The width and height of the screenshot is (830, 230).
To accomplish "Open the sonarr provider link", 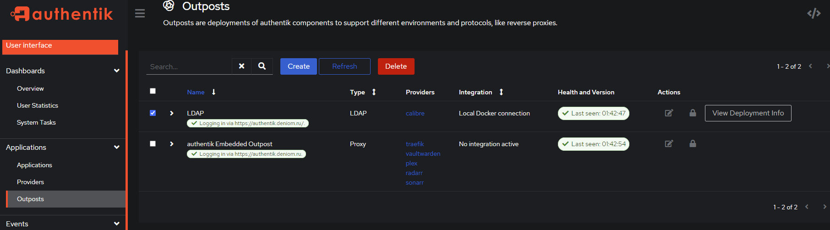I will point(415,182).
